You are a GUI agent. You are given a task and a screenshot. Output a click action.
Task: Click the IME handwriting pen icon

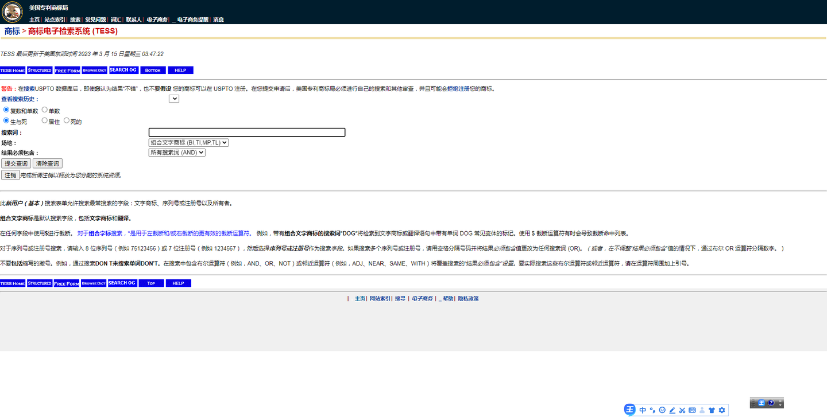(x=672, y=410)
